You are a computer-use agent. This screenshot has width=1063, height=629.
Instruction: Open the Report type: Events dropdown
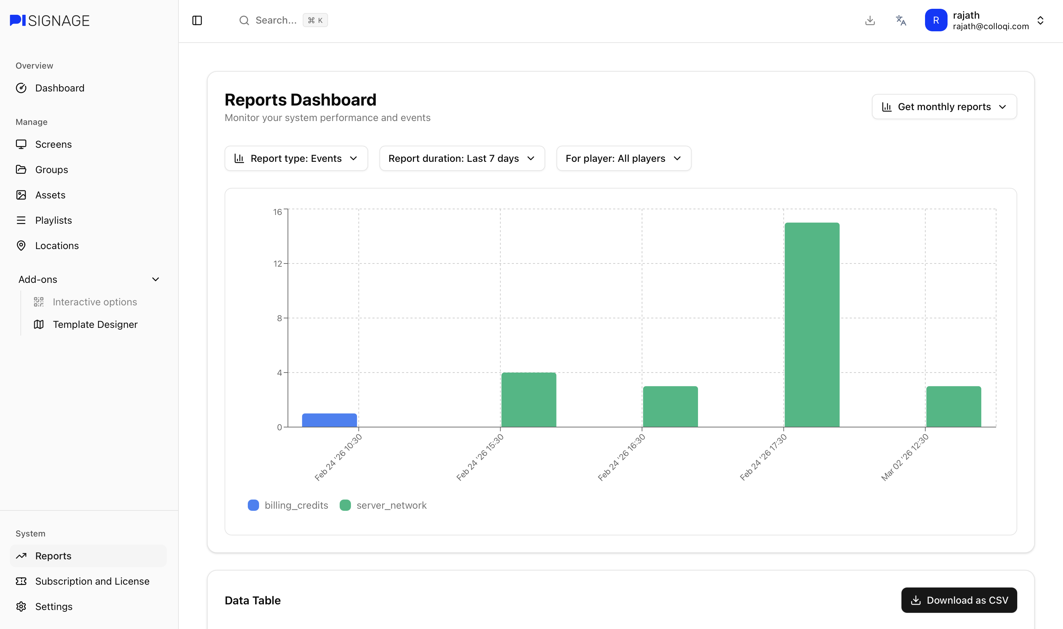pos(296,159)
